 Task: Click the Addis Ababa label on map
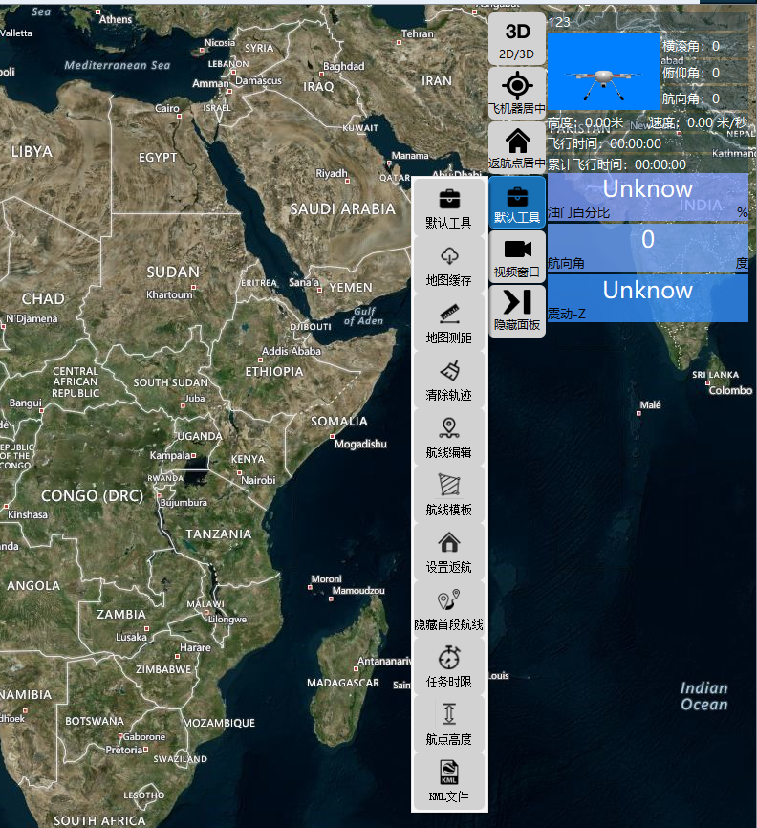pyautogui.click(x=292, y=351)
